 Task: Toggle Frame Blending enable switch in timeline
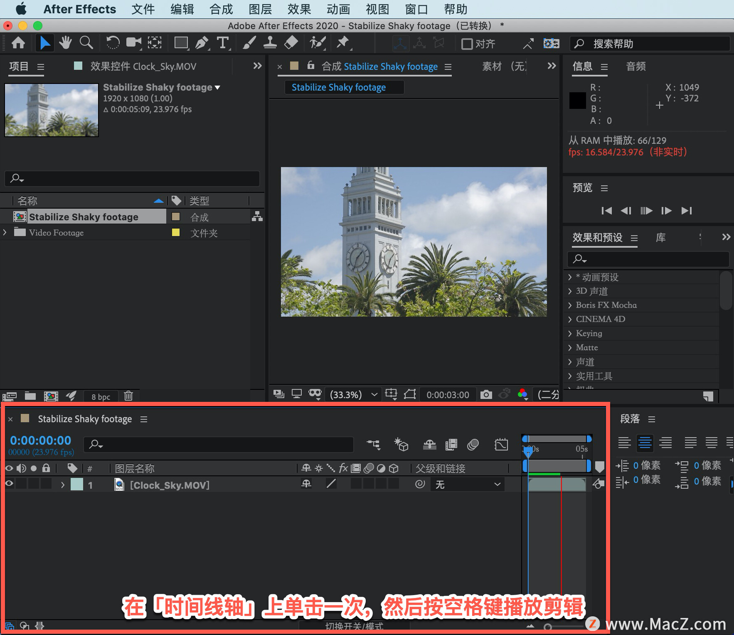[x=451, y=445]
